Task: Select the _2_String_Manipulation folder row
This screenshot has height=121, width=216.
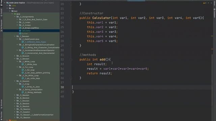Action: [x=31, y=89]
